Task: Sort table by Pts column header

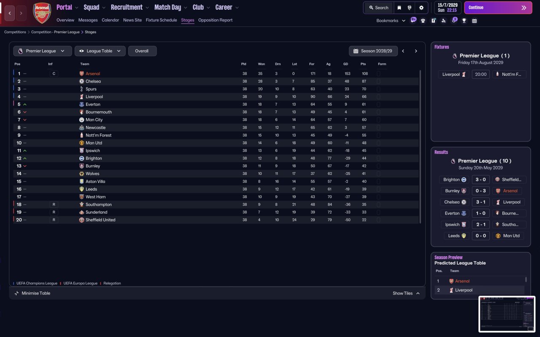Action: click(x=363, y=64)
